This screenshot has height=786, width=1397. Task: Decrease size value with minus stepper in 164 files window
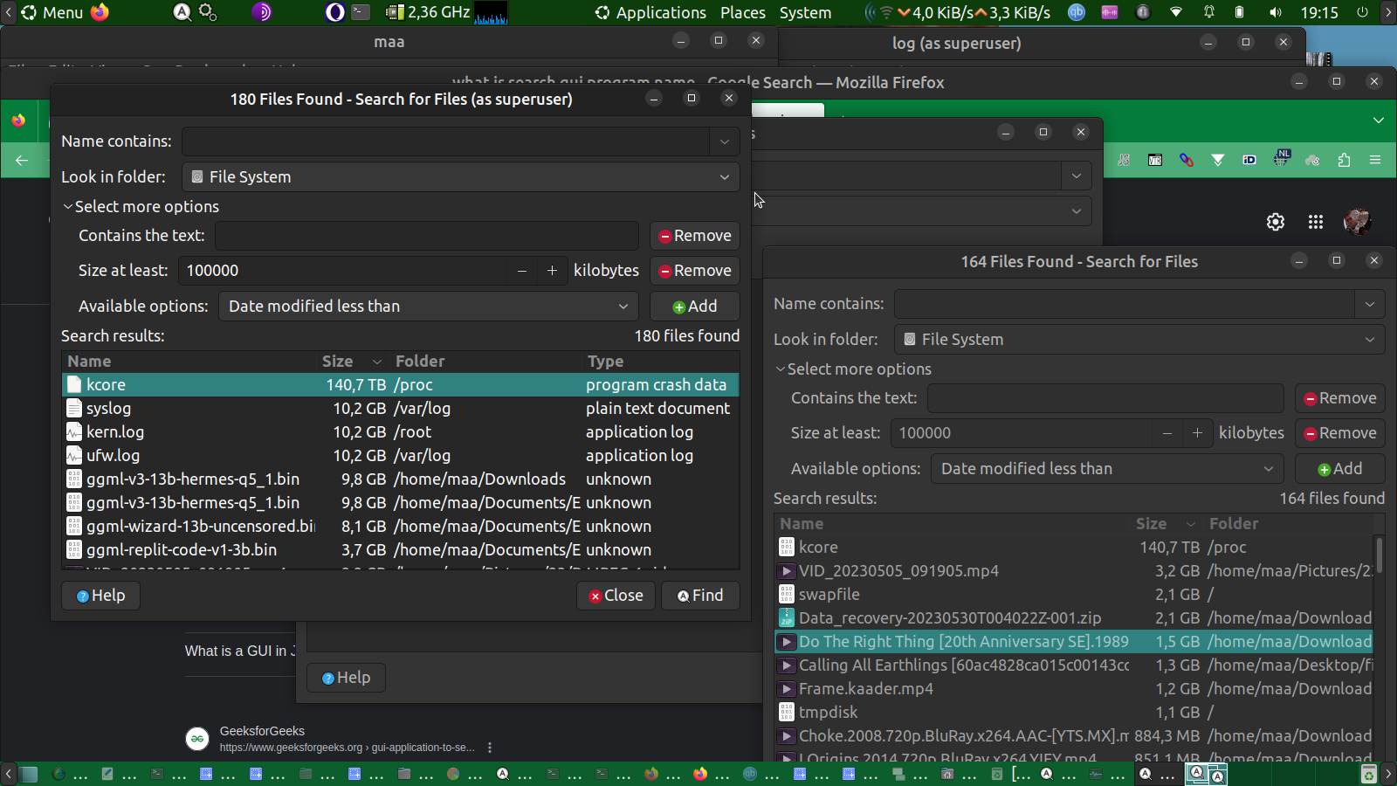coord(1166,433)
